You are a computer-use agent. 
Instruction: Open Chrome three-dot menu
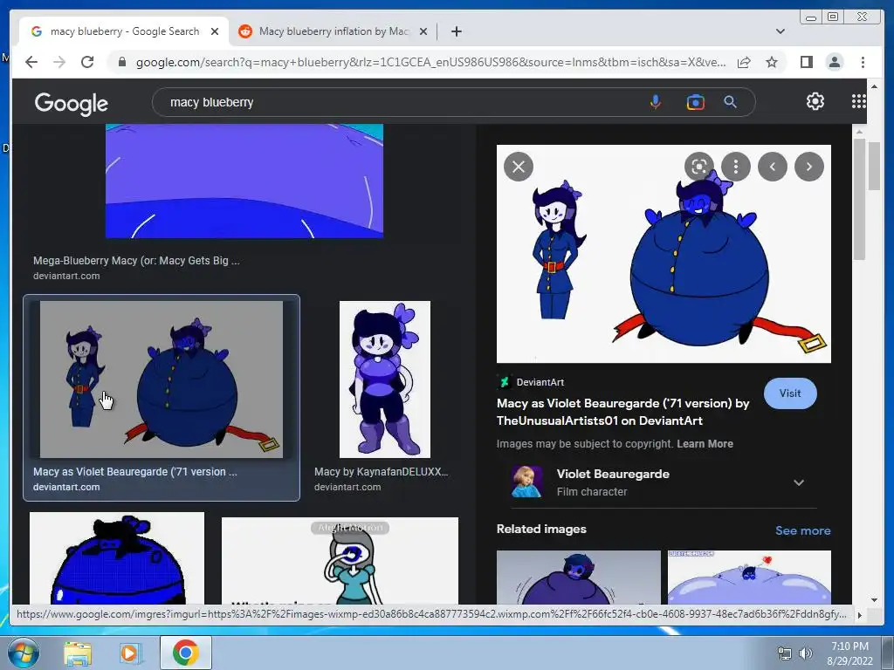click(863, 62)
